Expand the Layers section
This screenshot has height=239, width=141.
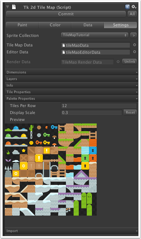click(71, 79)
